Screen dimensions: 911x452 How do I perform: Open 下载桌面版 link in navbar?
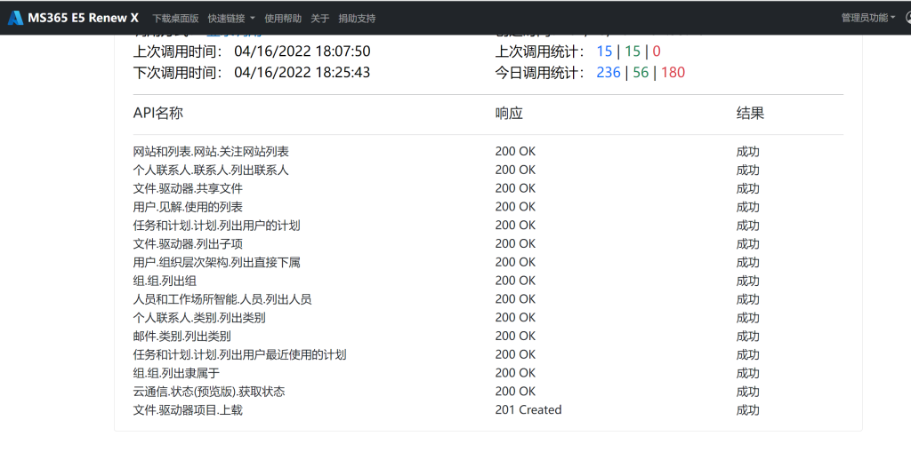click(x=175, y=19)
